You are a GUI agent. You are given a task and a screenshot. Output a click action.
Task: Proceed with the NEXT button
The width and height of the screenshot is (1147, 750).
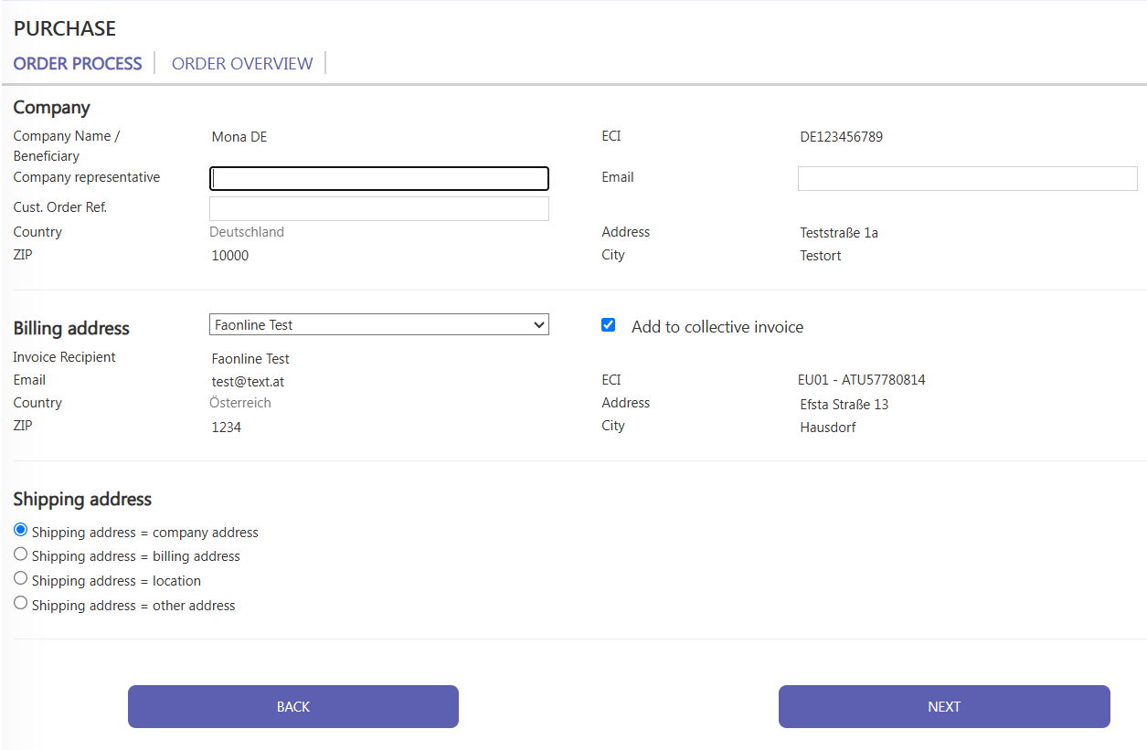944,706
